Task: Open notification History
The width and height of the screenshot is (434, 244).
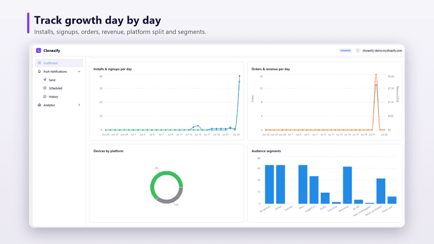Action: point(53,97)
